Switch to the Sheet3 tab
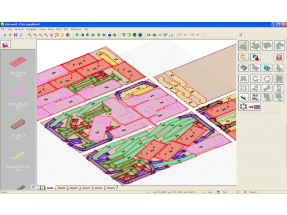287x215 pixels. coord(86,188)
